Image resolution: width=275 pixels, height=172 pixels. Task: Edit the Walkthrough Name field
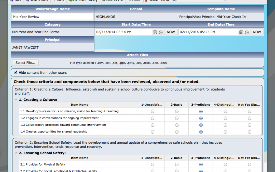click(x=52, y=17)
